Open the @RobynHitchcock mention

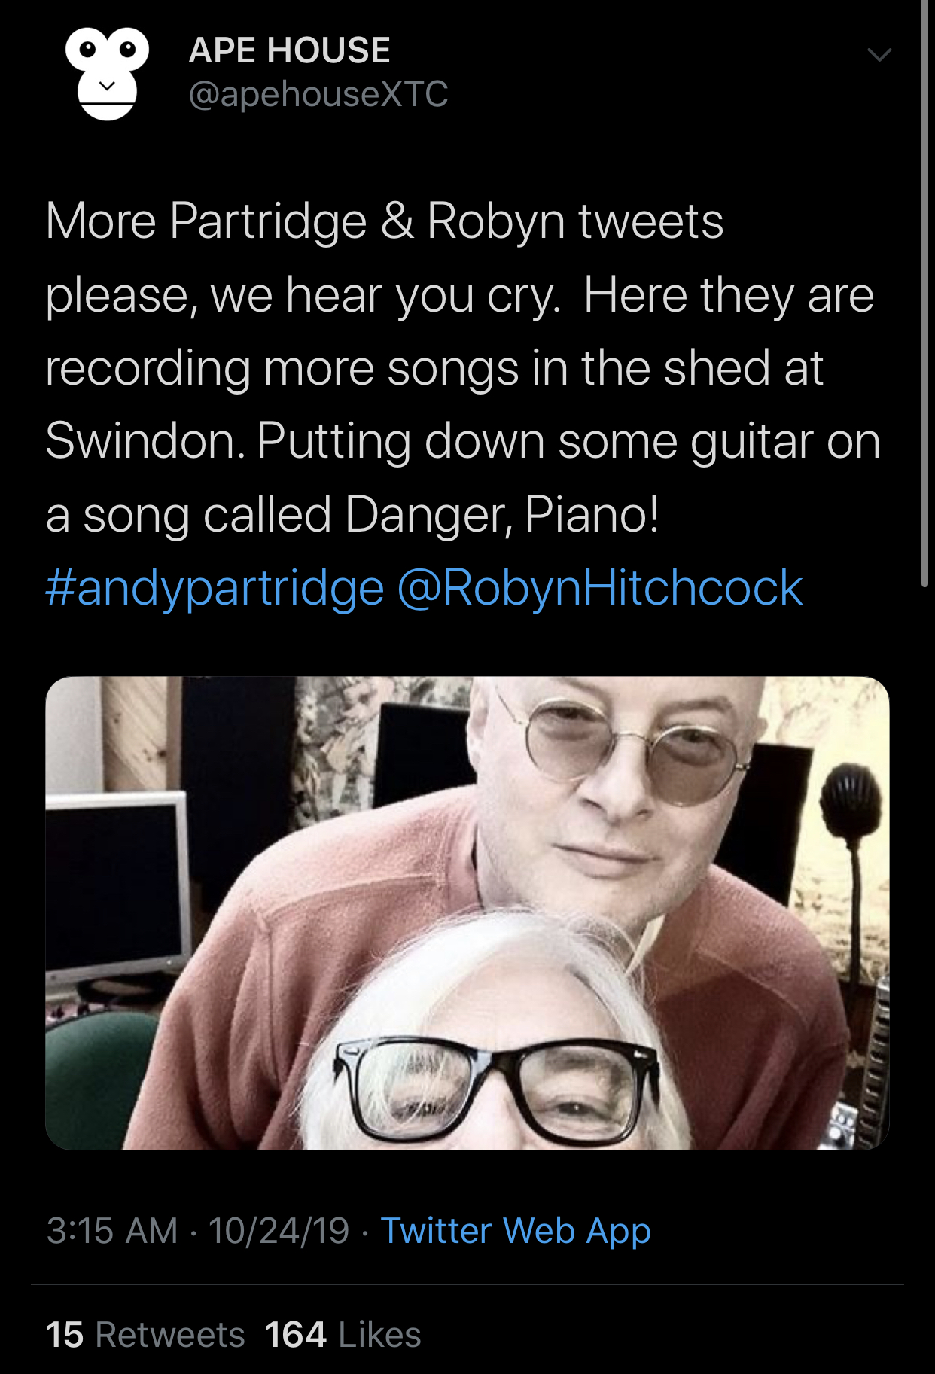click(599, 588)
